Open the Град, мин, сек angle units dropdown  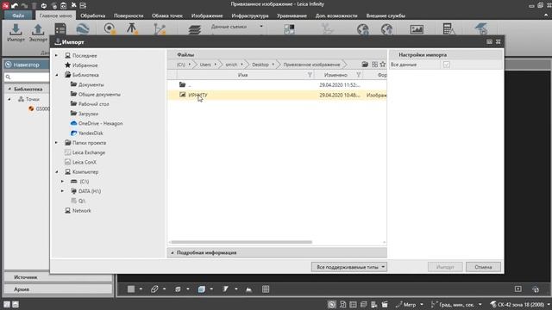(480, 304)
